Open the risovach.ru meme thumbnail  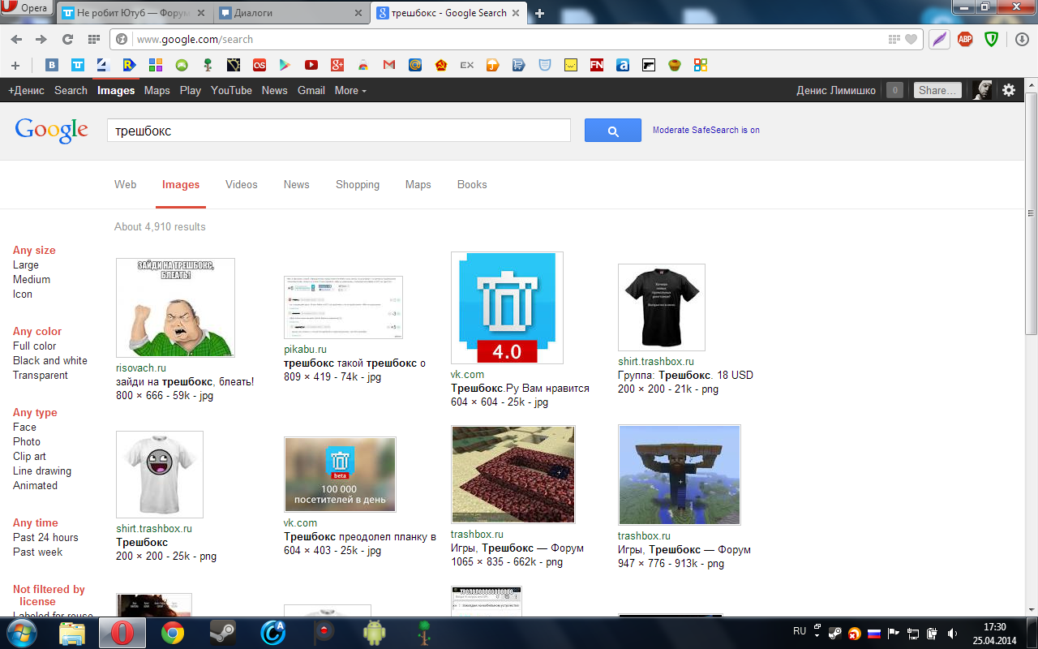pos(175,307)
